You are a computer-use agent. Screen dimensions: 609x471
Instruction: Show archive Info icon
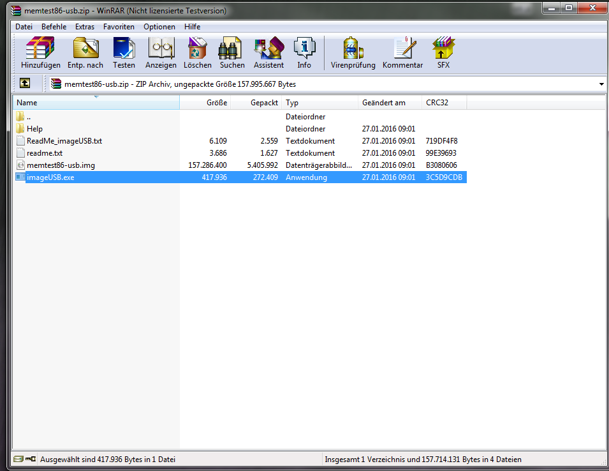click(304, 49)
